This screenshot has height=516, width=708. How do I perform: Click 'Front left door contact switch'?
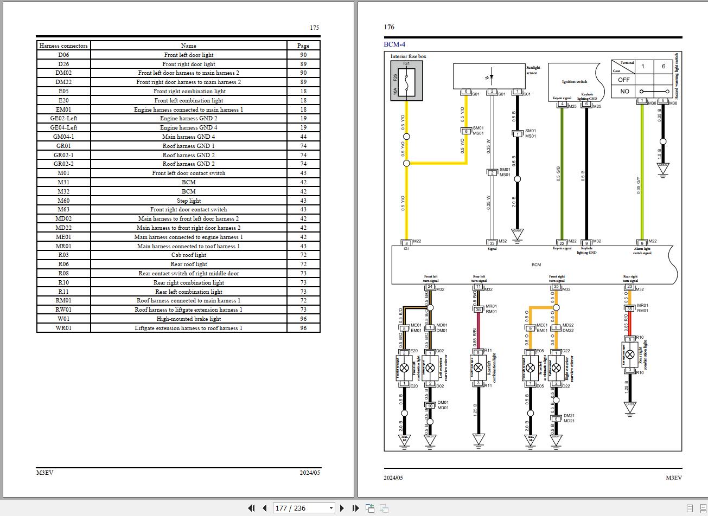[188, 173]
